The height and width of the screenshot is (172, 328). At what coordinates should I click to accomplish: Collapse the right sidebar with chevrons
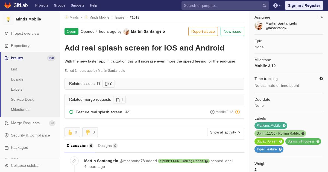tap(322, 17)
